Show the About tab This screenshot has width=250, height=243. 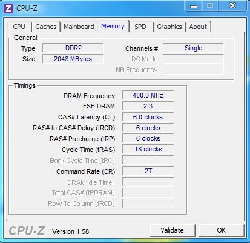click(x=198, y=27)
